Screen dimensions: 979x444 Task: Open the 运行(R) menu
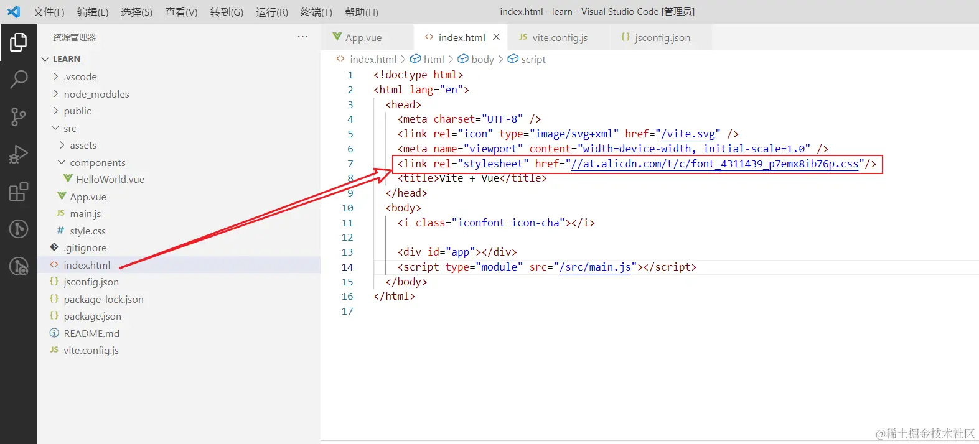tap(272, 12)
